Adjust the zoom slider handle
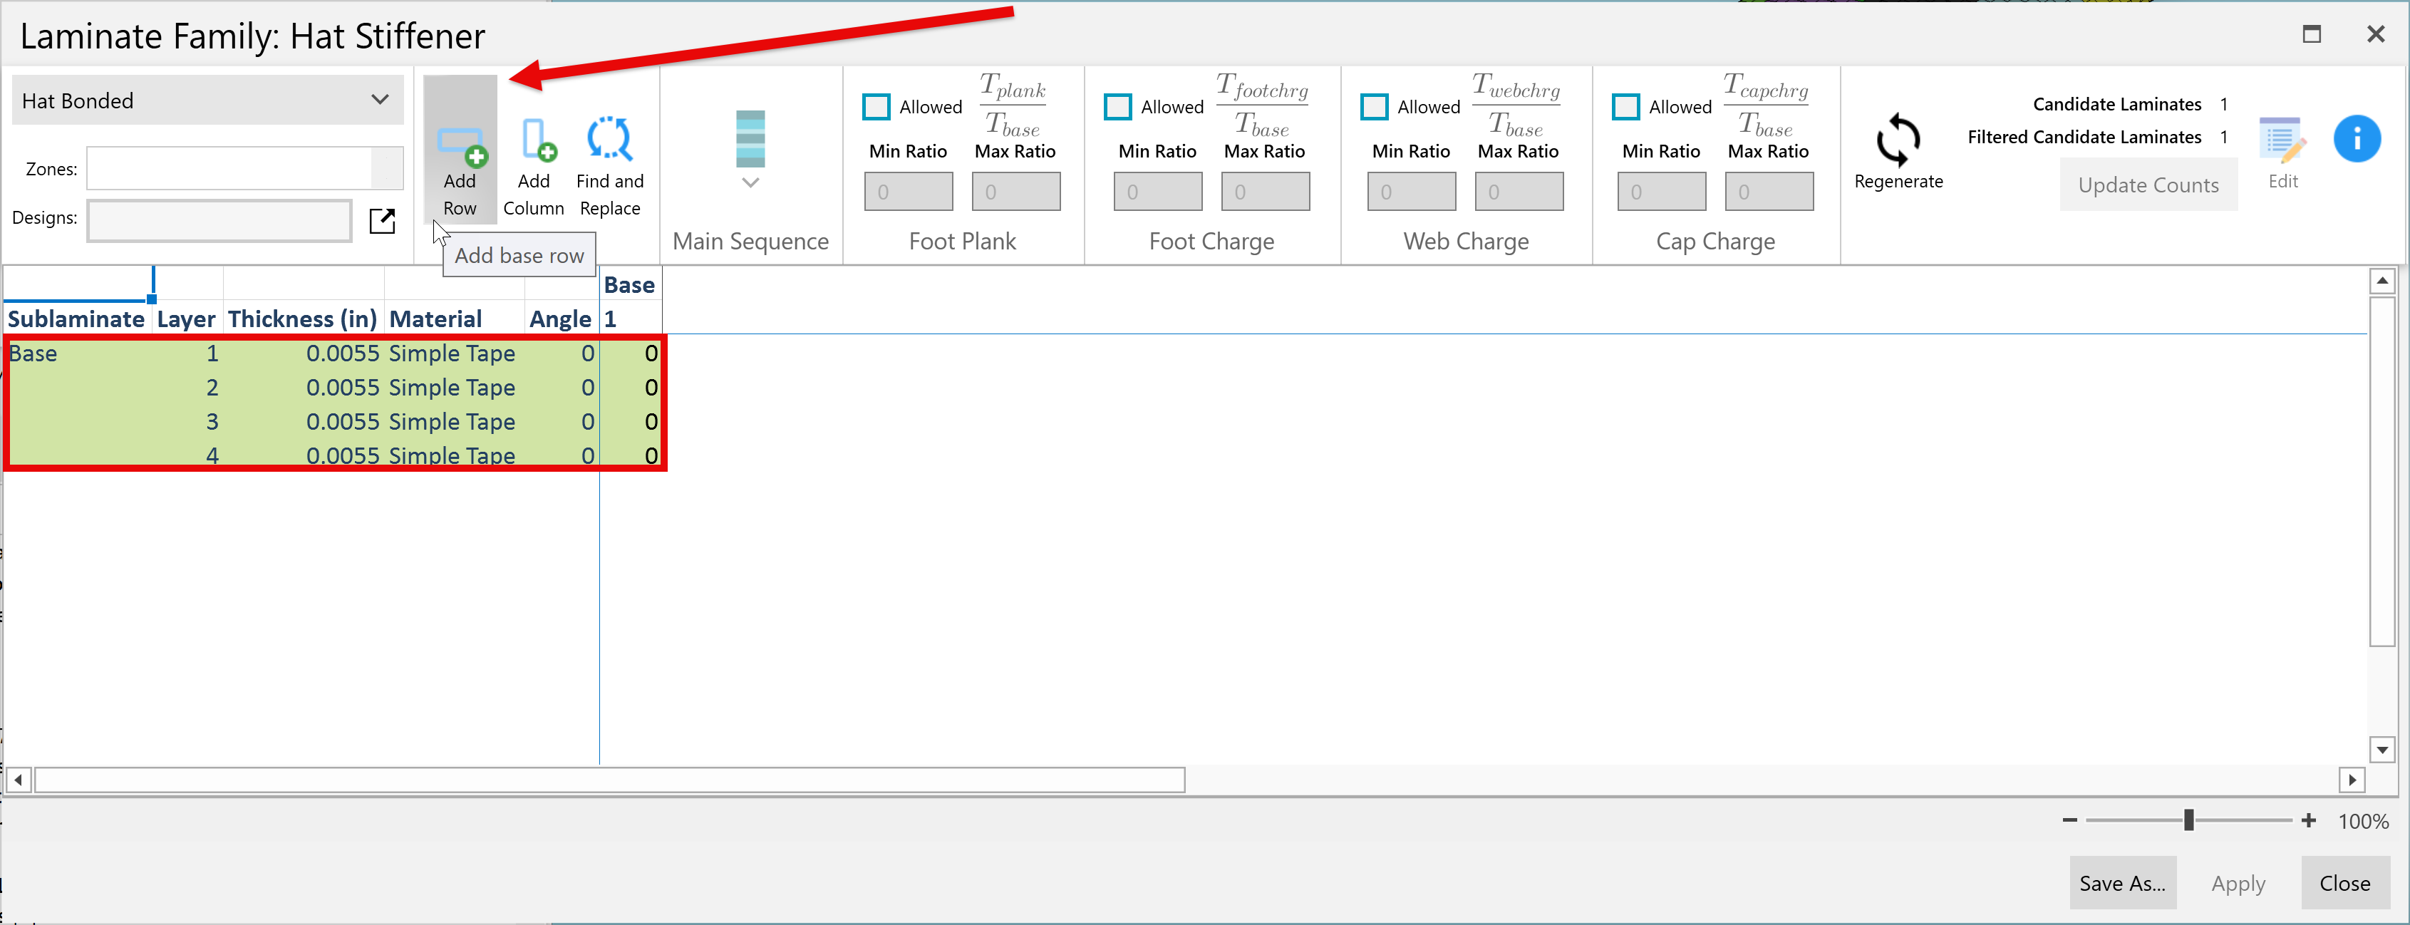 tap(2189, 820)
